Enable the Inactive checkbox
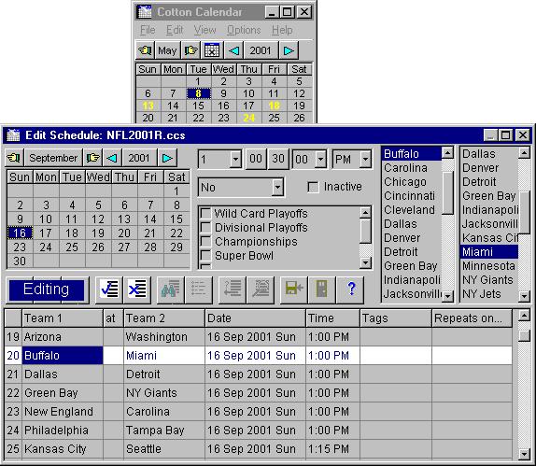 (313, 187)
